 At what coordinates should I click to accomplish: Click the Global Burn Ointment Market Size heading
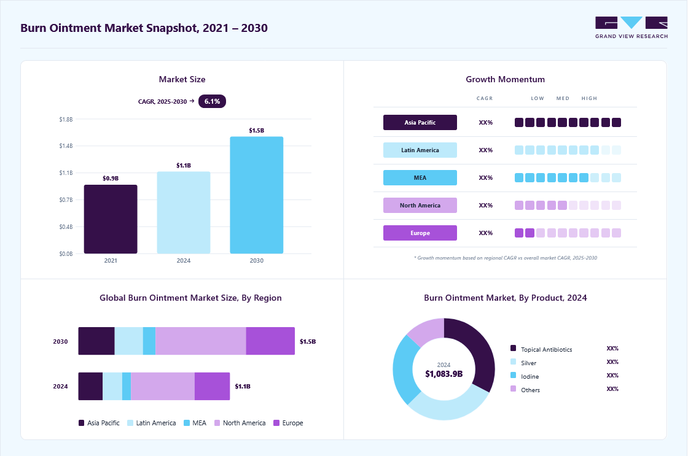(x=190, y=298)
